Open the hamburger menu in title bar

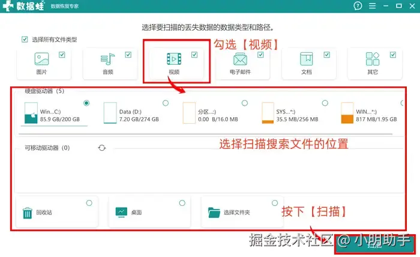[x=372, y=5]
